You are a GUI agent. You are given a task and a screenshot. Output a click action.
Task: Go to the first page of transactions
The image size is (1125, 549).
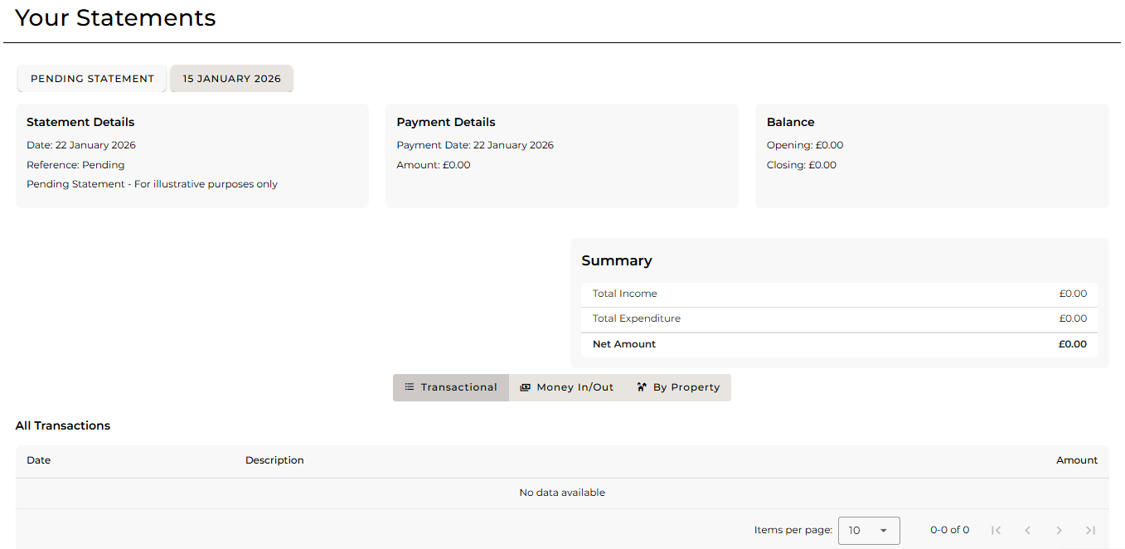(x=996, y=530)
